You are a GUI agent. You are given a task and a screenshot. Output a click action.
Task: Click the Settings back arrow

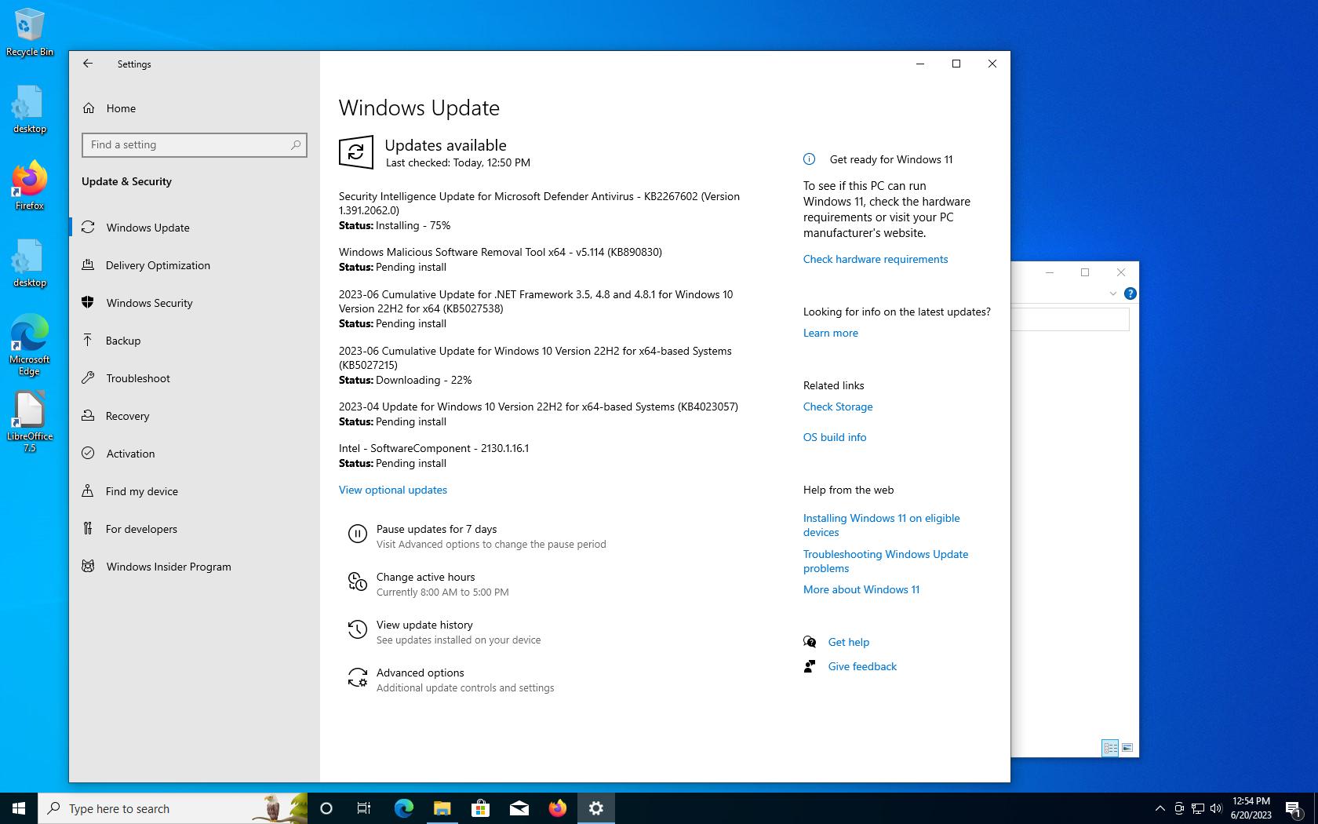click(x=88, y=64)
